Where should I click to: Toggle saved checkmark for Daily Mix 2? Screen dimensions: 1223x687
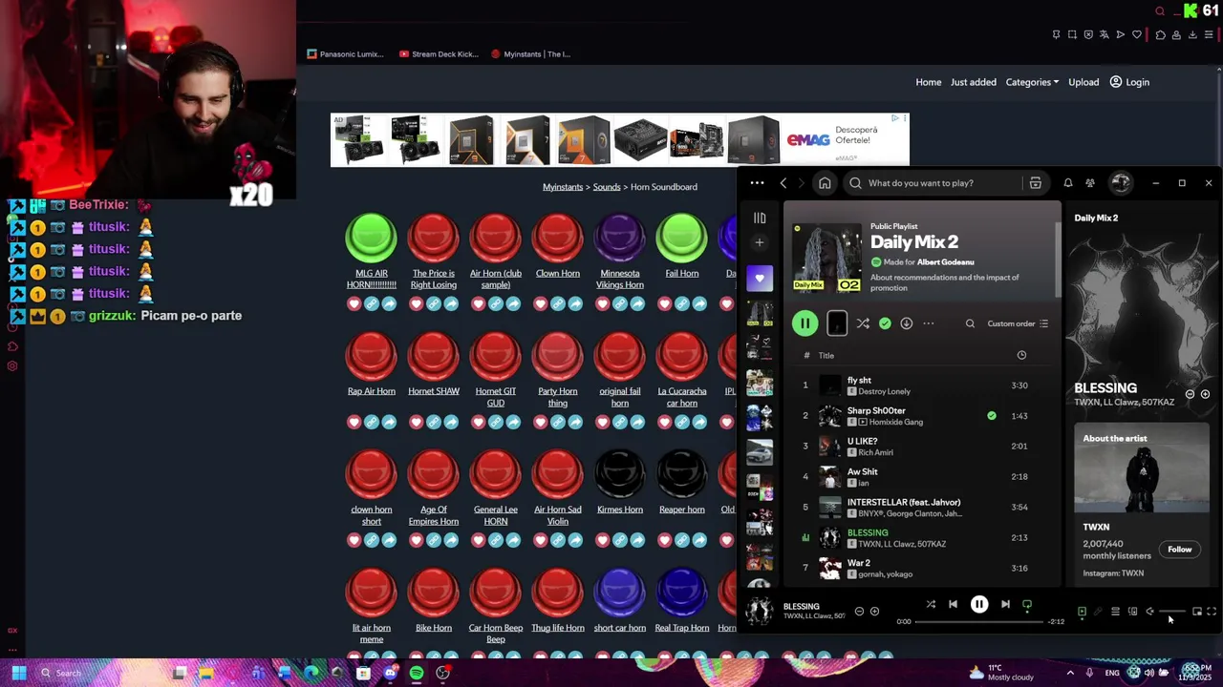(885, 323)
